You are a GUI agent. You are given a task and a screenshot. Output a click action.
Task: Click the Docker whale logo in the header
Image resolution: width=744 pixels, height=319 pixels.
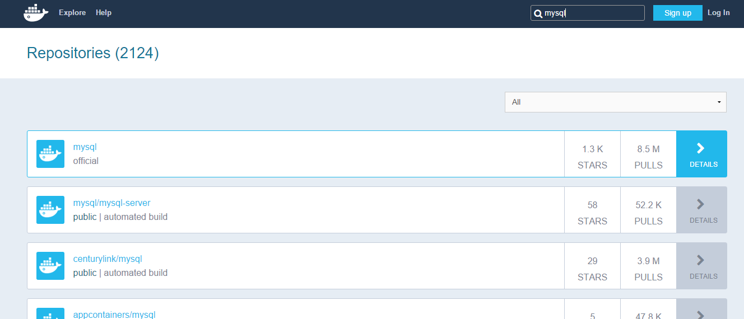[36, 12]
